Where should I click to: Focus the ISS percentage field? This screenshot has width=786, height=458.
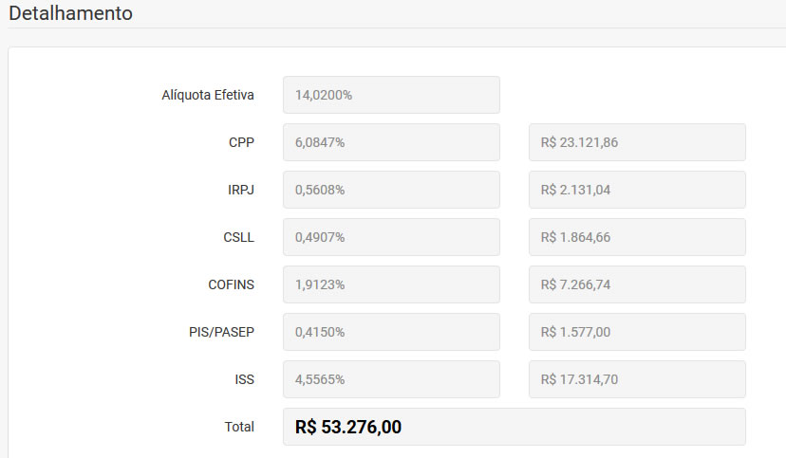pyautogui.click(x=391, y=379)
